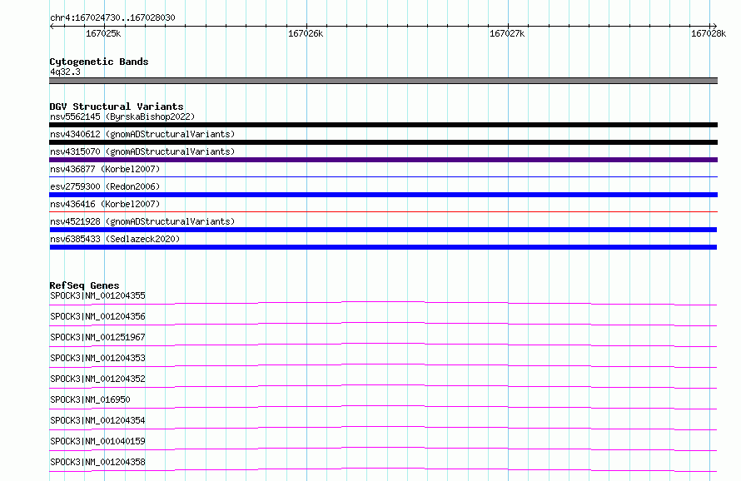Viewport: 741px width, 481px height.
Task: Click the thin blue line under nsv436877
Action: [383, 176]
